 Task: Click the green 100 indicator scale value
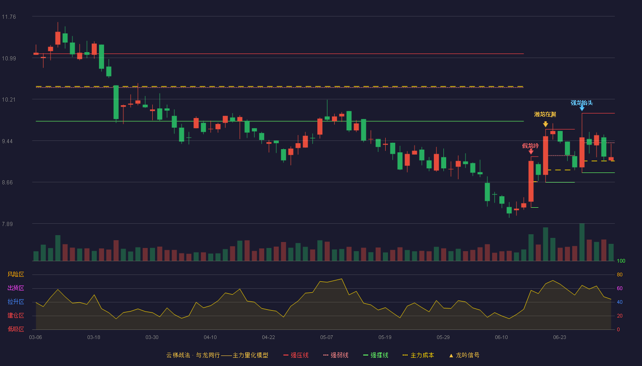point(621,261)
